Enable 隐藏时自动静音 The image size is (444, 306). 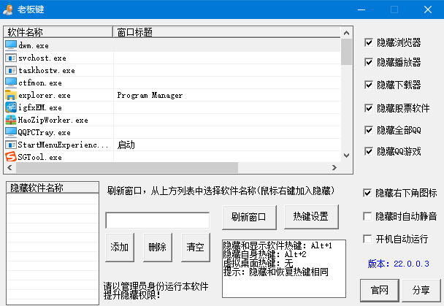[367, 217]
